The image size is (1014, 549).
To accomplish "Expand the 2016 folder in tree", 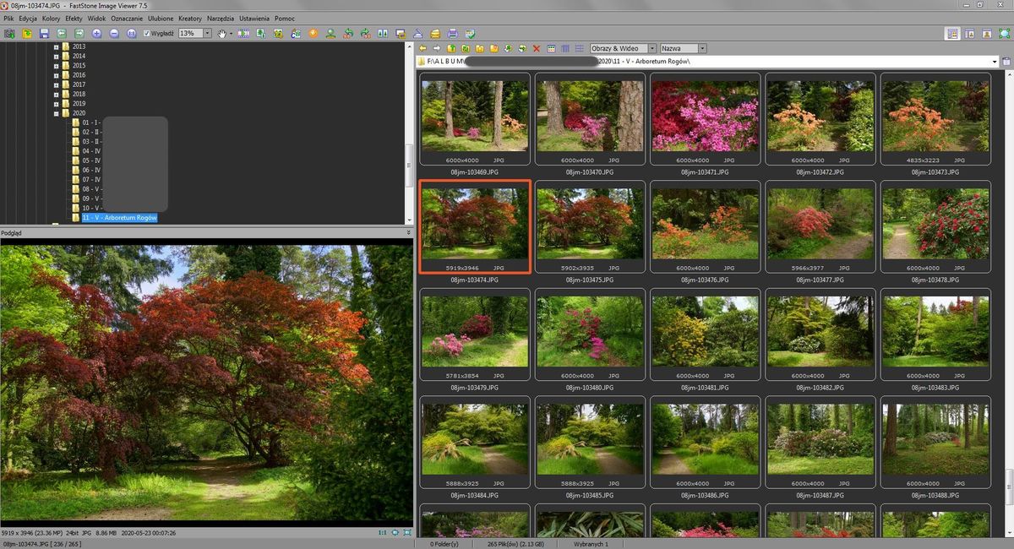I will pyautogui.click(x=56, y=75).
